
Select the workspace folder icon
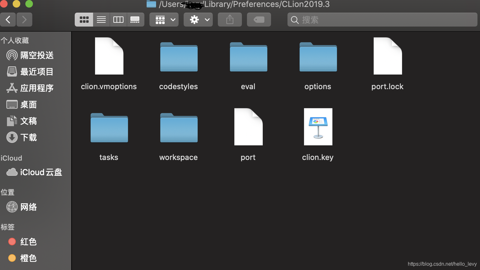179,128
